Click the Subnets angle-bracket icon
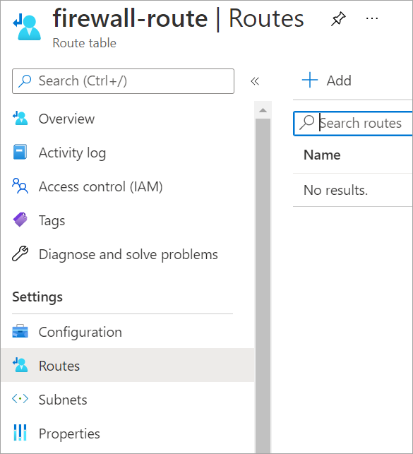413x454 pixels. (20, 399)
